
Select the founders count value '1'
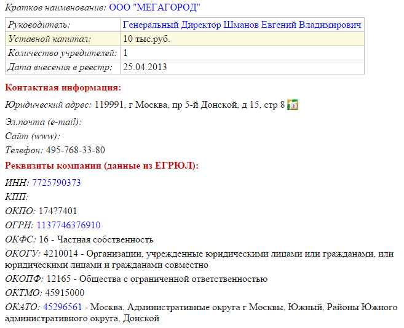coord(125,53)
